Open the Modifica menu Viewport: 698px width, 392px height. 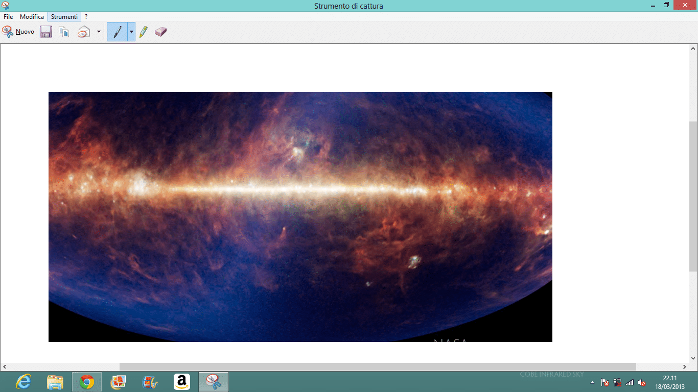click(32, 16)
